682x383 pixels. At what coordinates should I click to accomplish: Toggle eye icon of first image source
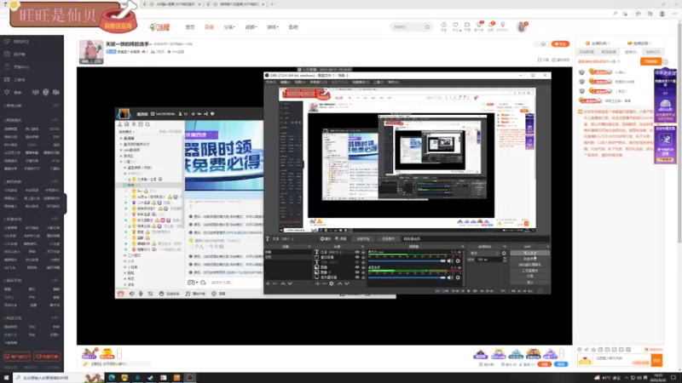point(357,267)
